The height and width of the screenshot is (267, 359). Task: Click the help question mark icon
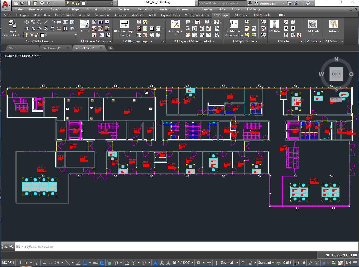click(308, 3)
